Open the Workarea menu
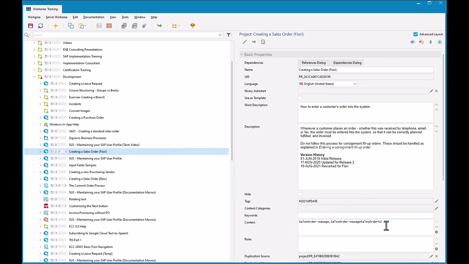Image resolution: width=469 pixels, height=264 pixels. pyautogui.click(x=34, y=17)
